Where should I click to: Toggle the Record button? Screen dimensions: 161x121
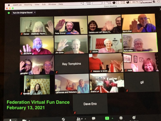click(x=121, y=118)
